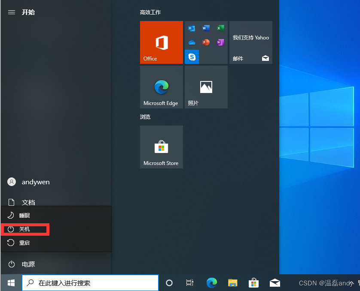Launch Excel from the Office apps tile
Screen dimensions: 360x291
click(220, 28)
